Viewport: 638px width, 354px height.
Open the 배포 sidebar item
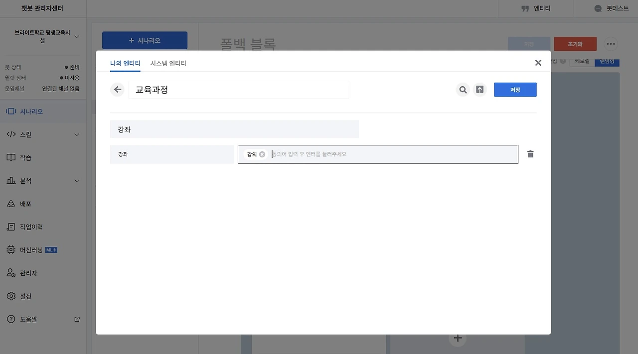coord(43,204)
